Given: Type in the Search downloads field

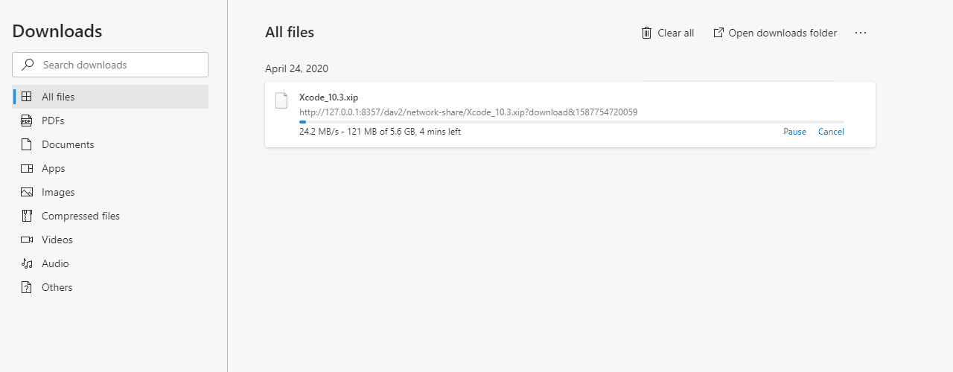Looking at the screenshot, I should [119, 65].
